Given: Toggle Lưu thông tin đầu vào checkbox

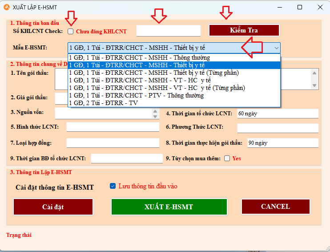Looking at the screenshot, I should [x=113, y=186].
